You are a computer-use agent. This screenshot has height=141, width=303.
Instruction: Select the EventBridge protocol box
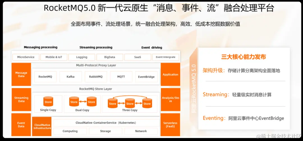click(x=146, y=77)
